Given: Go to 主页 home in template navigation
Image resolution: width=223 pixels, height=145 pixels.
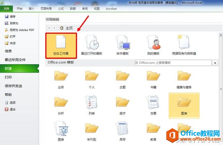Looking at the screenshot, I should 66,28.
